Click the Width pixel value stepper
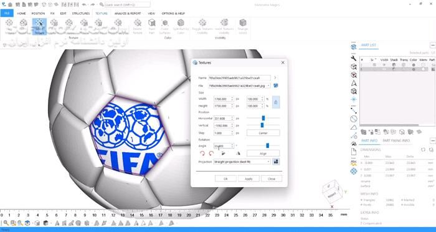The height and width of the screenshot is (232, 436). 232,99
